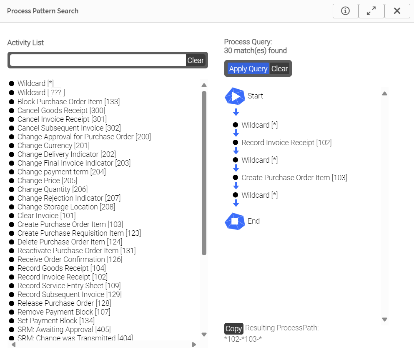Select Record Goods Receipt [104]

(62, 268)
